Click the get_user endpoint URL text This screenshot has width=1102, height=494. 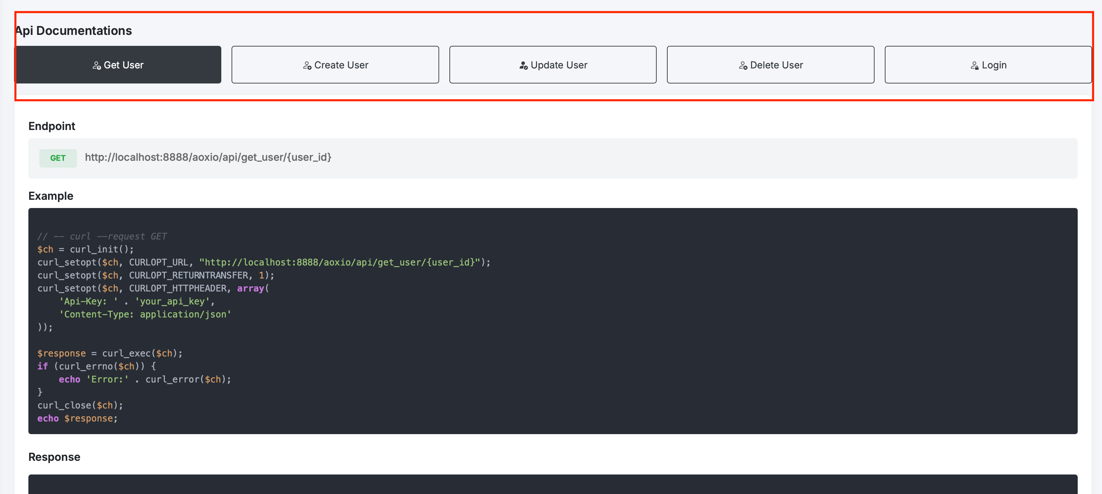tap(208, 157)
